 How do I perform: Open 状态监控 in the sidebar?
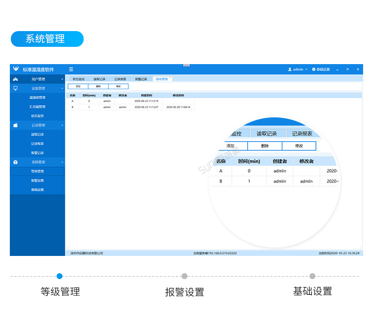point(37,116)
